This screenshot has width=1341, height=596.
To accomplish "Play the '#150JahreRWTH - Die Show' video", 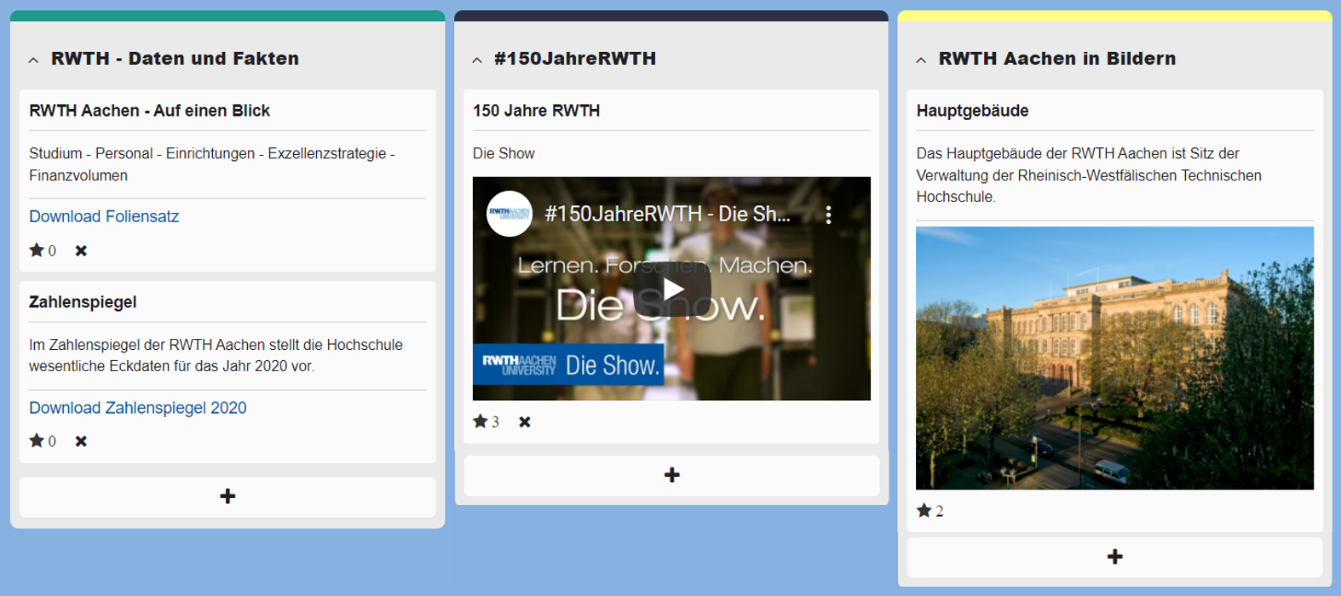I will (x=672, y=289).
